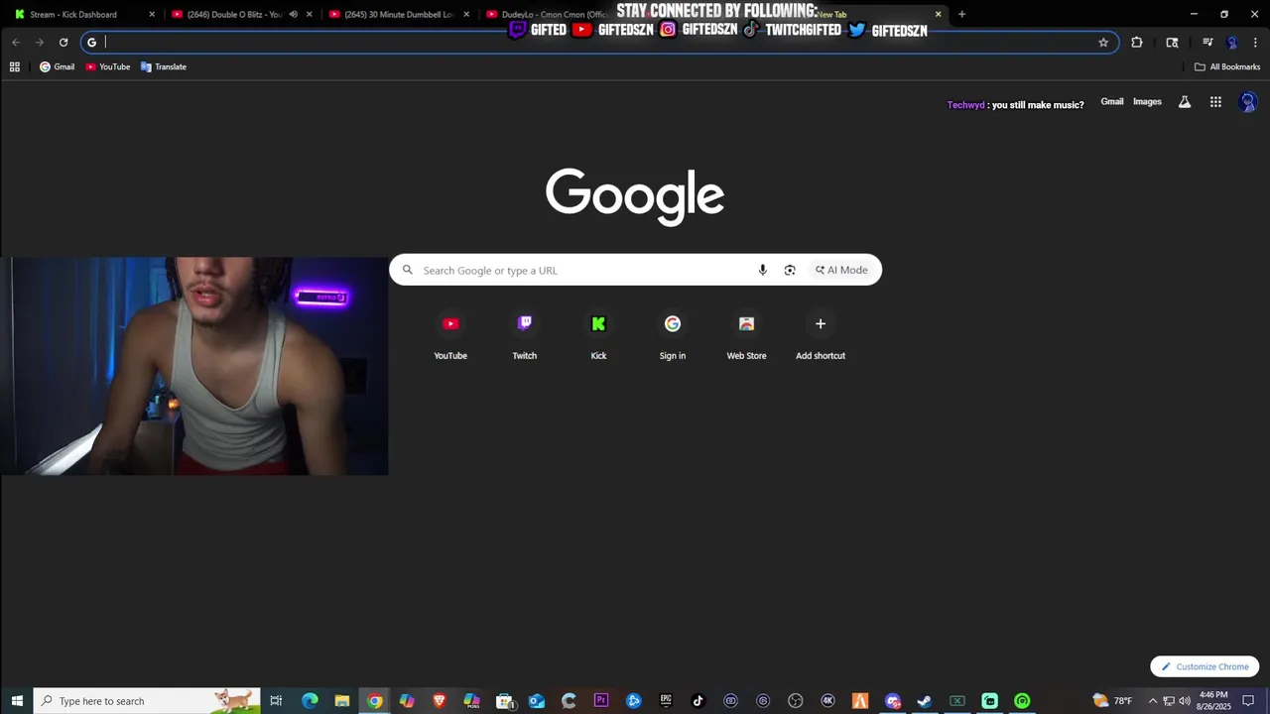Open the Sign in shortcut tile
This screenshot has width=1270, height=714.
point(673,337)
